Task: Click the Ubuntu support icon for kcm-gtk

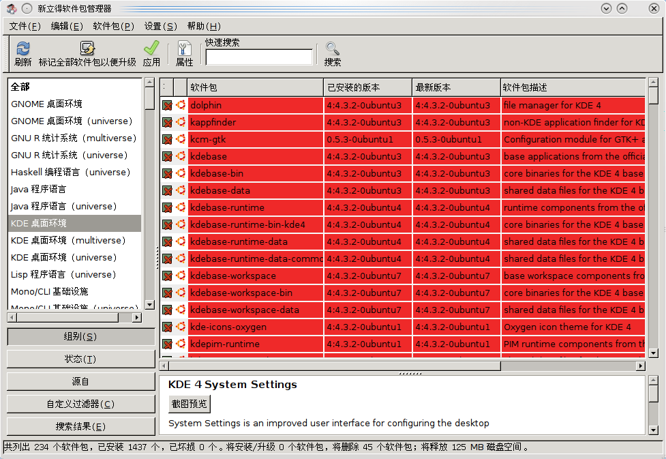Action: point(181,139)
